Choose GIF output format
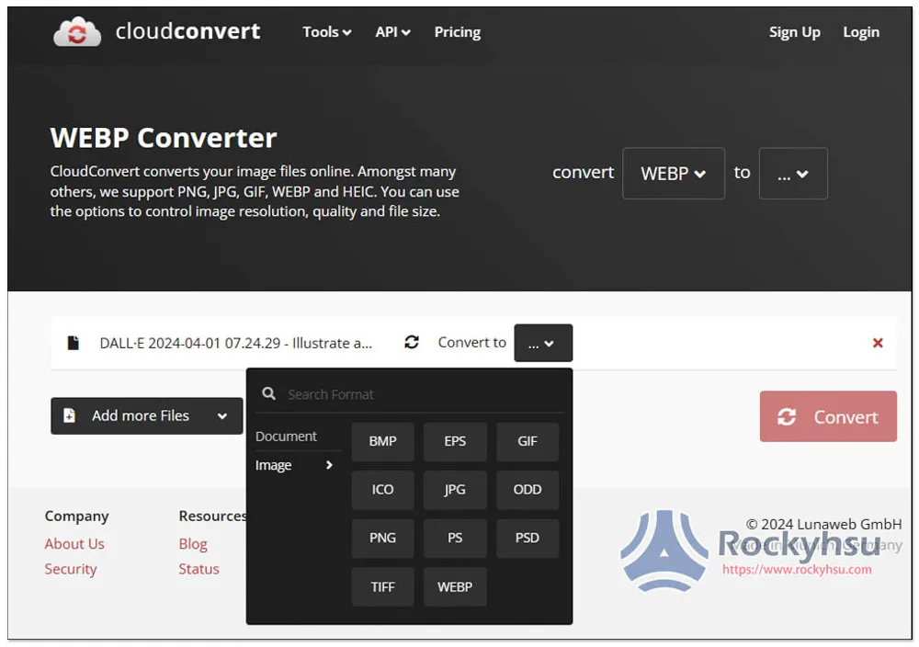 [x=528, y=441]
